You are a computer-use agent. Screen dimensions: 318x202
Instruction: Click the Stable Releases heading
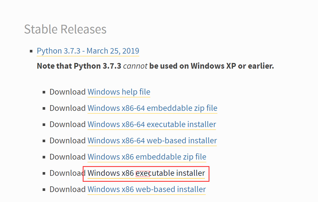[x=65, y=29]
